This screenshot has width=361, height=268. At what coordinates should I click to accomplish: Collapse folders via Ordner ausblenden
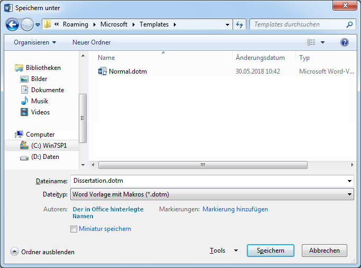[42, 252]
